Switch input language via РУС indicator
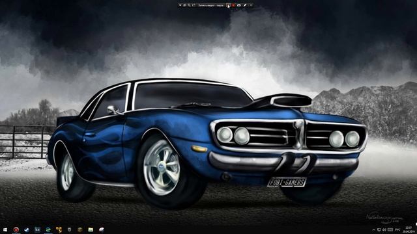The image size is (417, 234). tap(398, 229)
